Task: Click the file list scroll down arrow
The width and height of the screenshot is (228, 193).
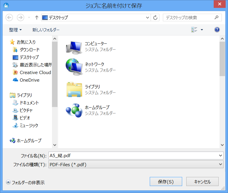Action: (x=222, y=145)
